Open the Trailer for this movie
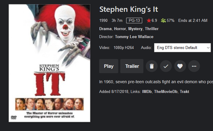This screenshot has height=131, width=213. (x=132, y=66)
